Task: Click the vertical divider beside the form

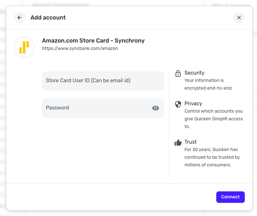Action: pyautogui.click(x=169, y=123)
